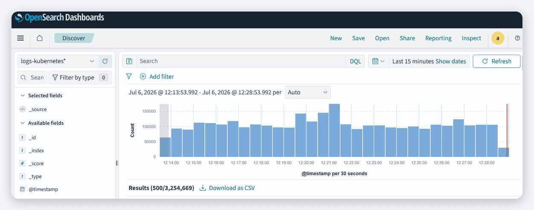Screen dimensions: 534x210
Task: Click the Save menu item
Action: tap(359, 38)
